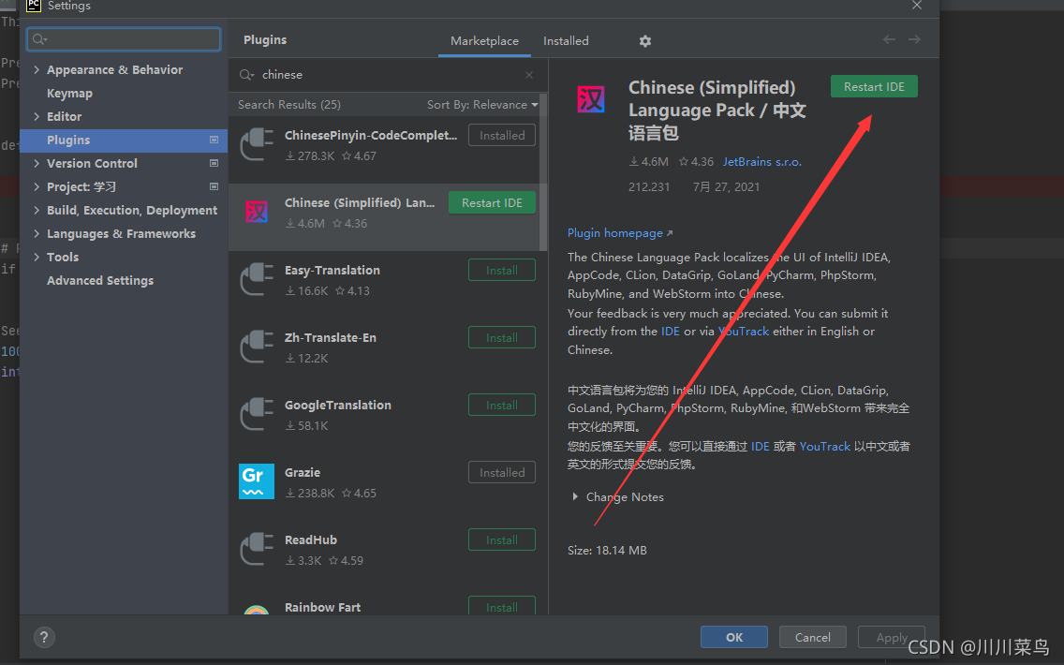Image resolution: width=1064 pixels, height=665 pixels.
Task: Click the Size: 18.14 MB text
Action: pyautogui.click(x=607, y=551)
